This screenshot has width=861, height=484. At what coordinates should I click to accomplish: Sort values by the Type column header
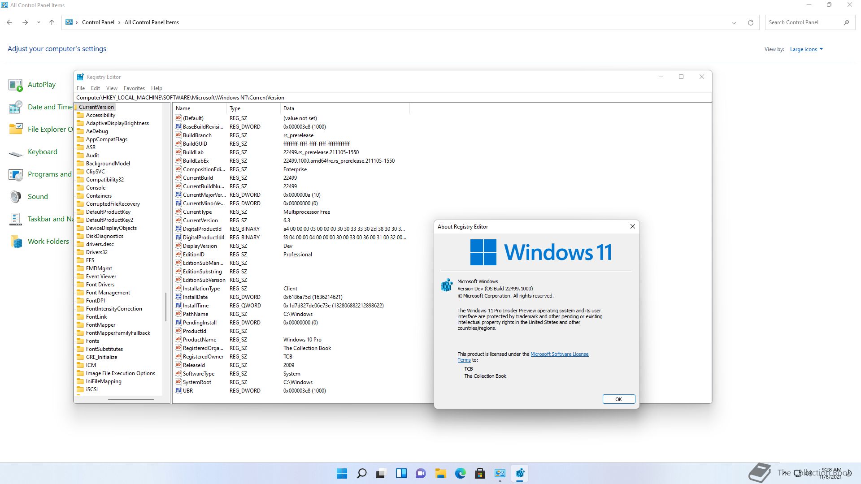[x=253, y=108]
